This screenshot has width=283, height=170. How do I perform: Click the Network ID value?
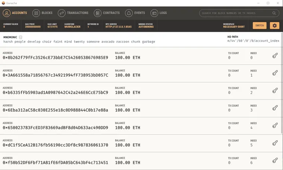click(x=88, y=27)
